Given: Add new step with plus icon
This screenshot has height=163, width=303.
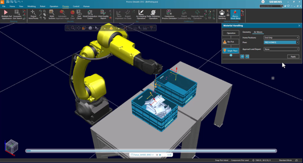Looking at the screenshot, I should tap(231, 55).
